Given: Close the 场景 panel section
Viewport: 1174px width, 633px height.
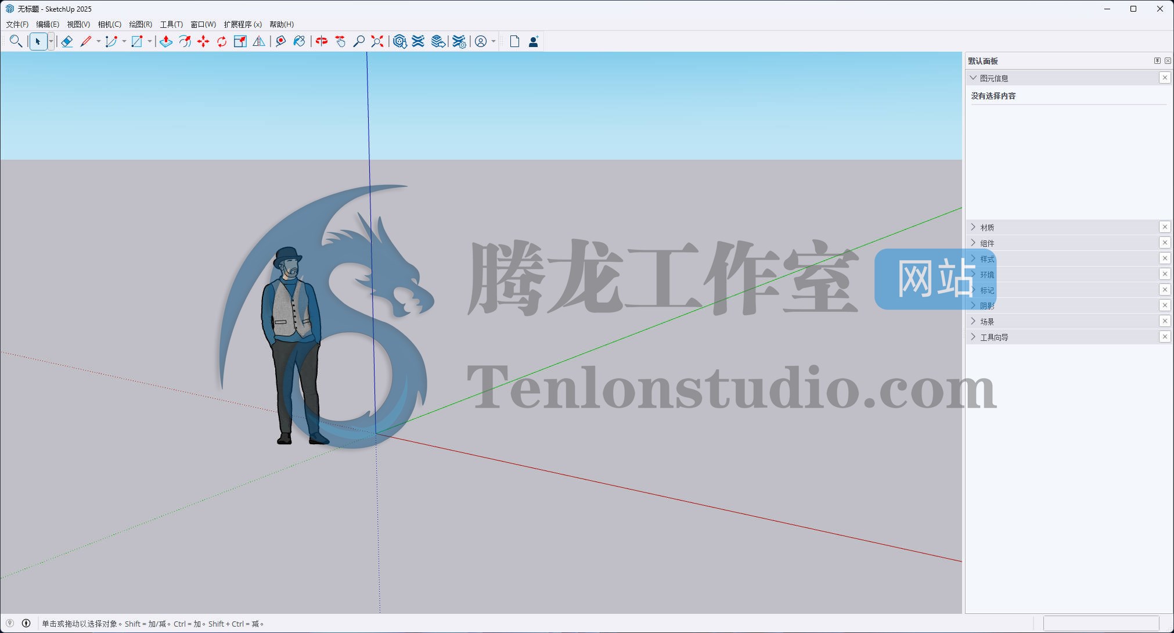Looking at the screenshot, I should click(1165, 321).
